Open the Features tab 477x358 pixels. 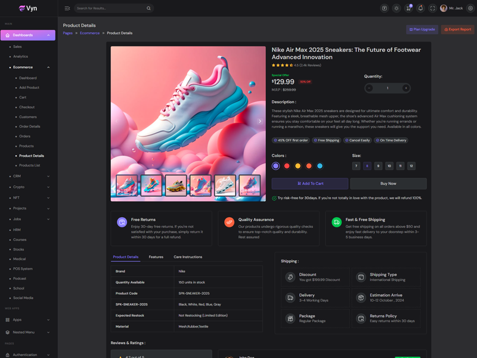[x=156, y=257]
